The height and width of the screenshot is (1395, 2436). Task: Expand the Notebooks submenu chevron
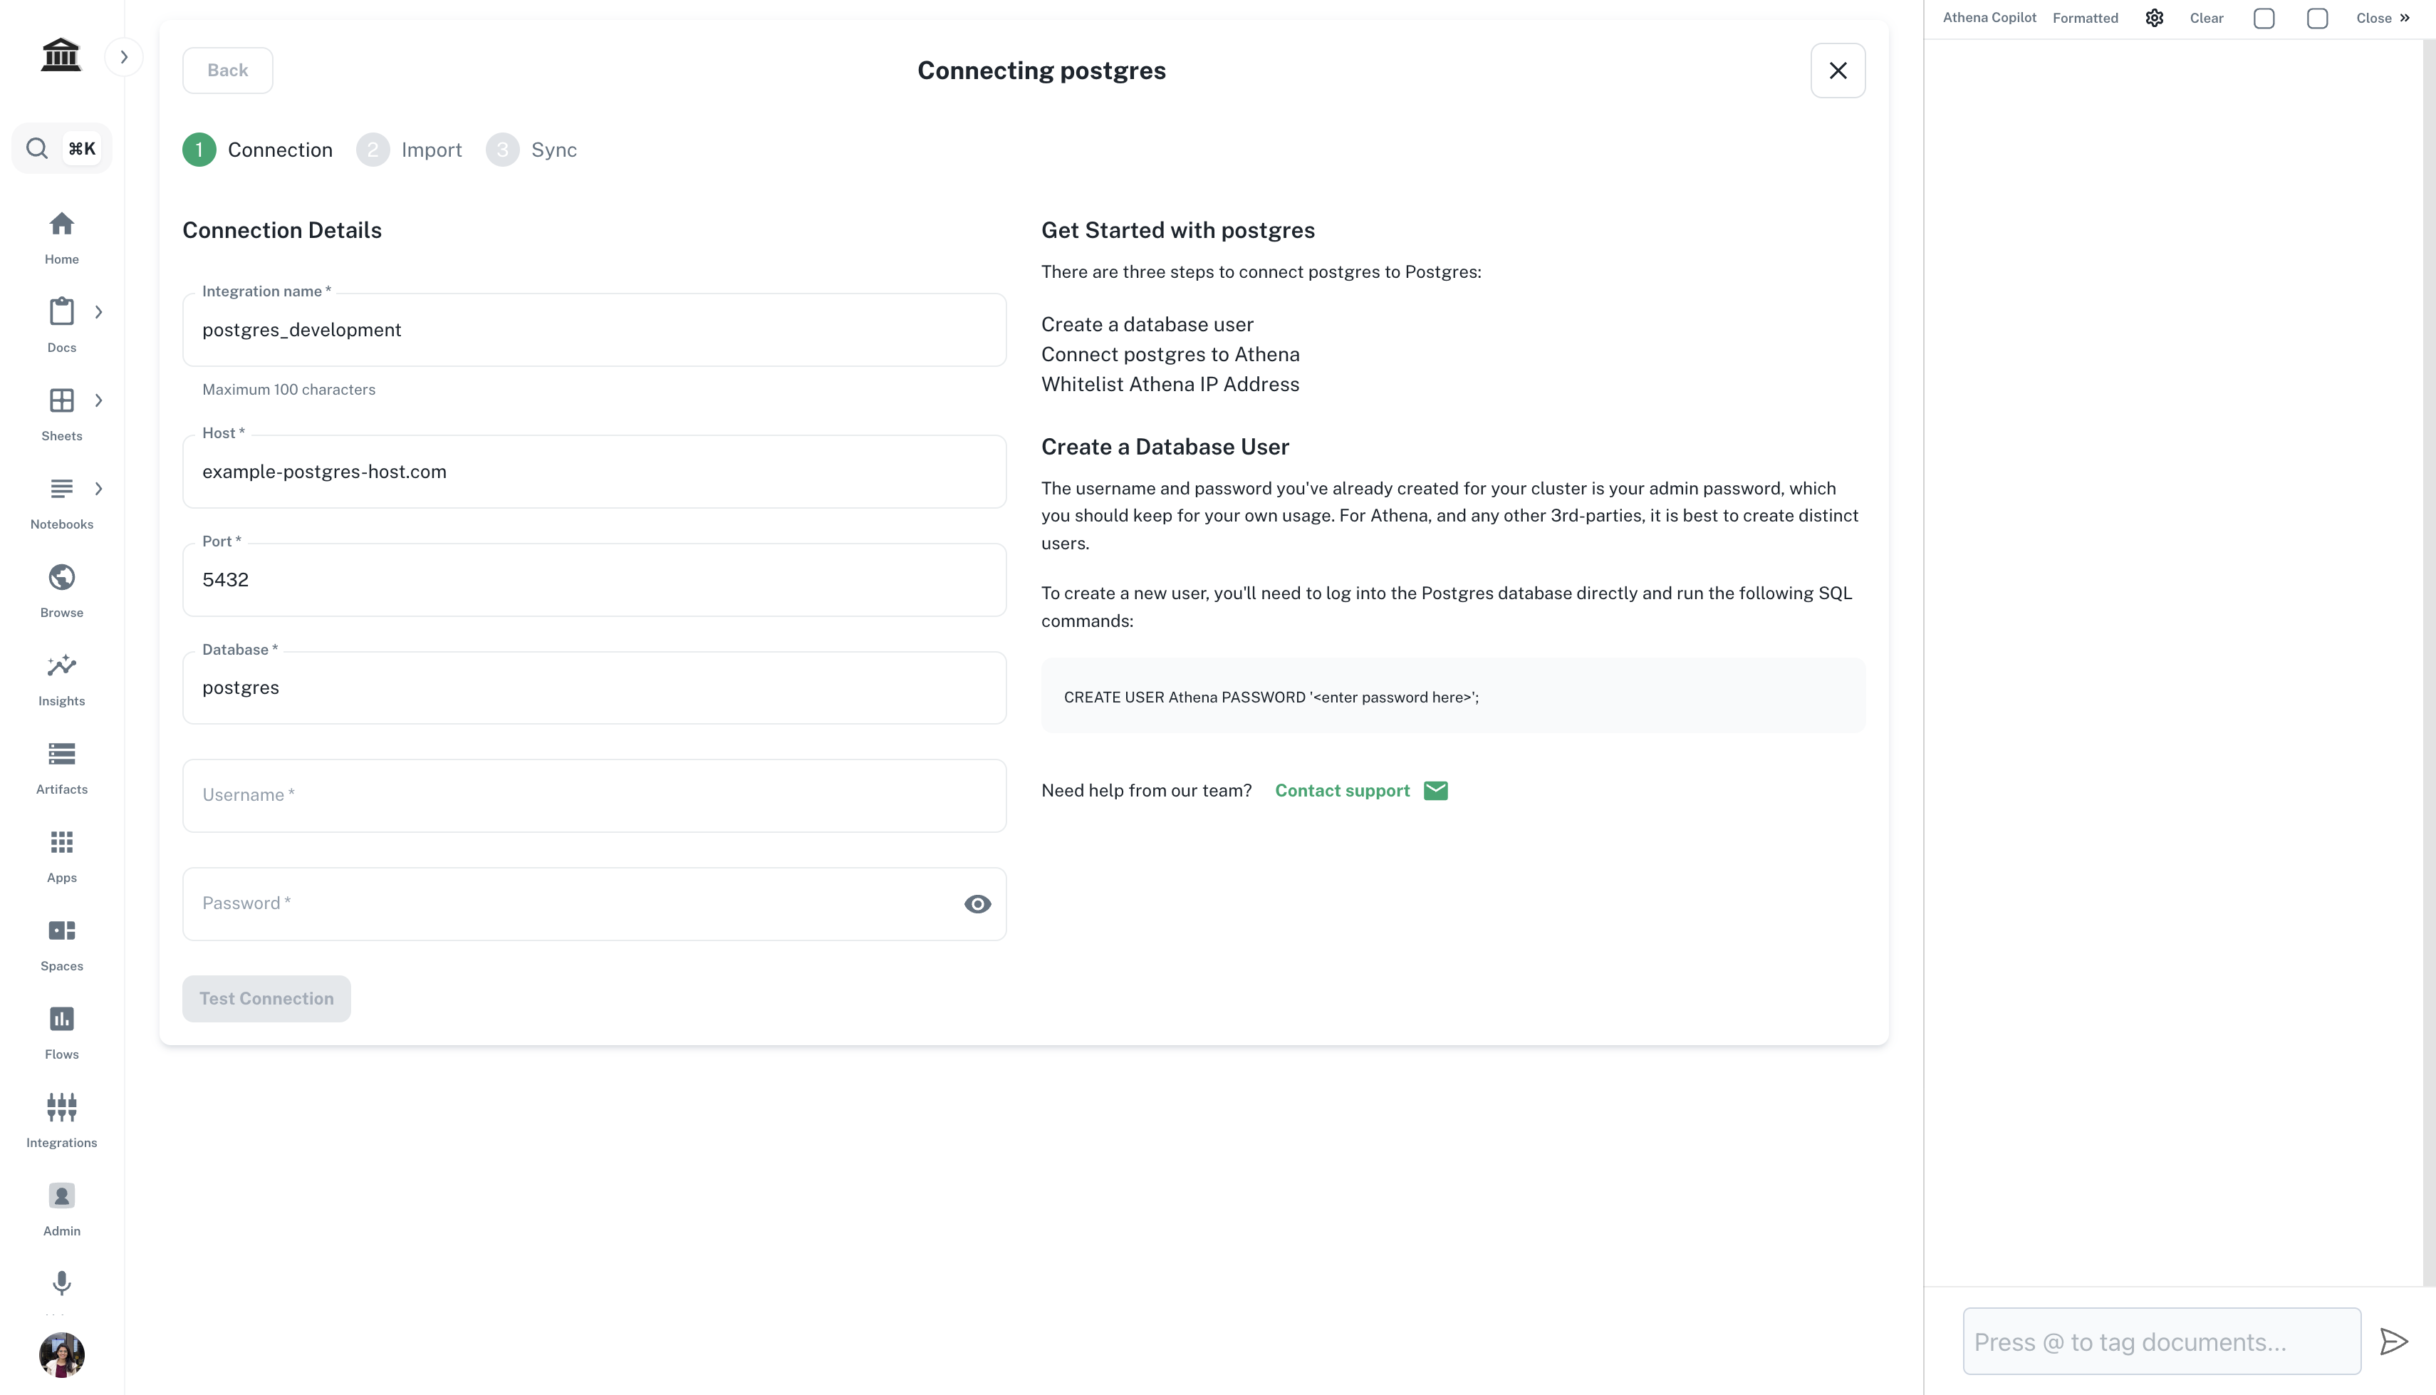(98, 489)
